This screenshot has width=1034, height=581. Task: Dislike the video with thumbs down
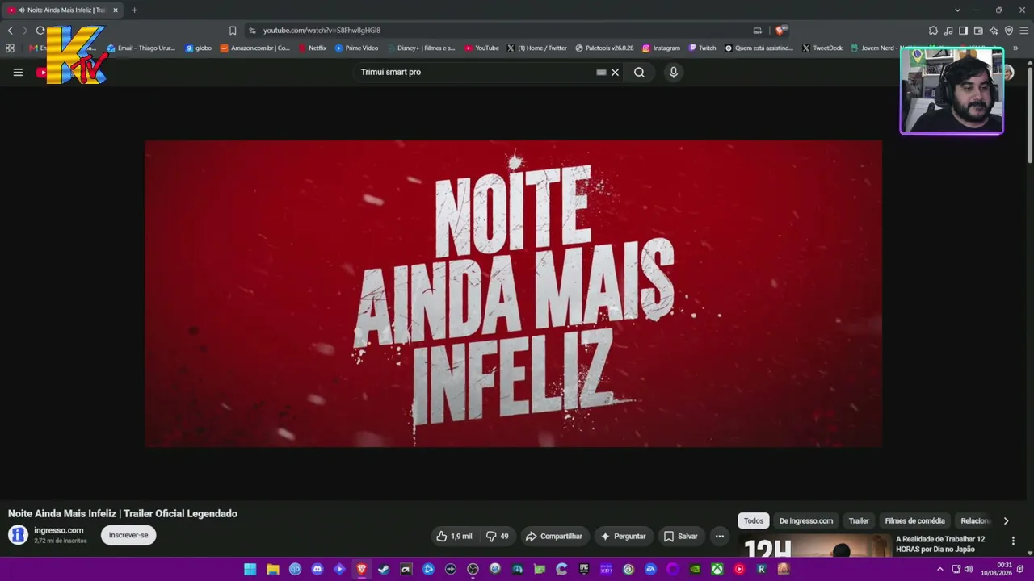click(x=497, y=536)
